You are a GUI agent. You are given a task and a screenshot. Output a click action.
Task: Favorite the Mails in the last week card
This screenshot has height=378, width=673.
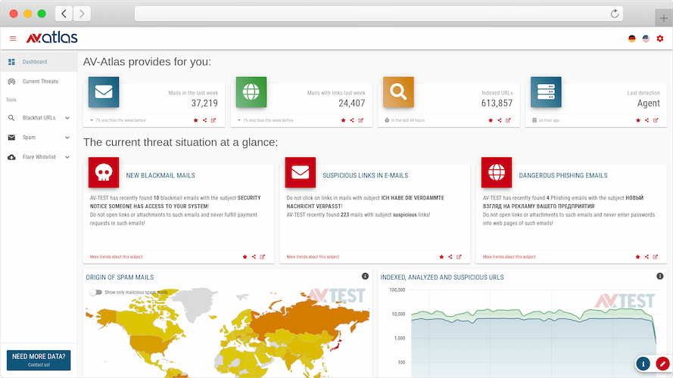[196, 120]
